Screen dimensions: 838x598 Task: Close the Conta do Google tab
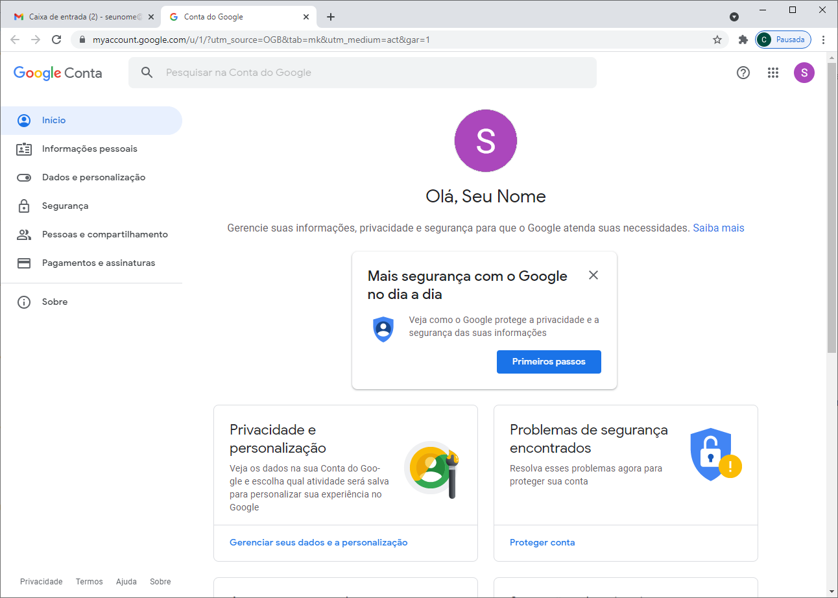307,17
